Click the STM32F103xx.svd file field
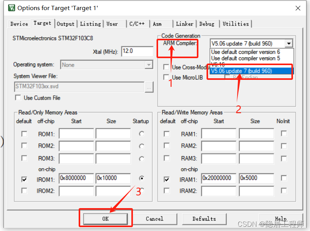The image size is (310, 231). click(79, 87)
